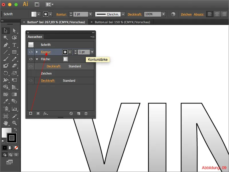Select the Column Graph tool
The height and width of the screenshot is (172, 229).
click(14, 109)
